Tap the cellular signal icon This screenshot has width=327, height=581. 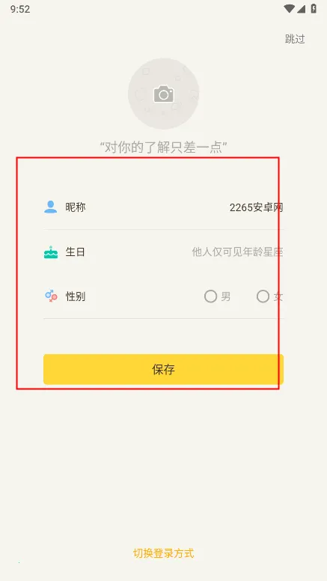(301, 9)
